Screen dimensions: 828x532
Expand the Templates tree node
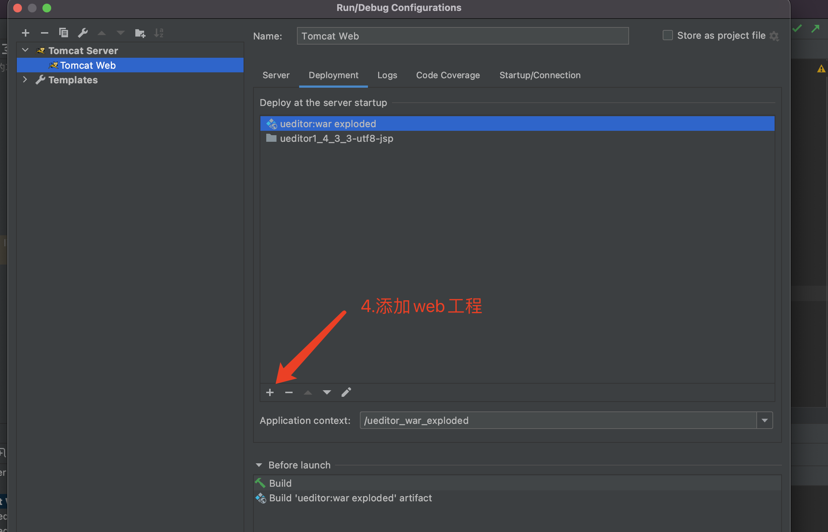coord(25,79)
